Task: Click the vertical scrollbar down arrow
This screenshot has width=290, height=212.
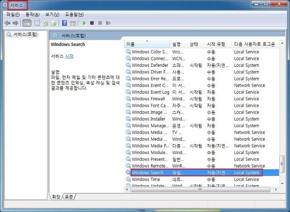Action: (x=282, y=184)
